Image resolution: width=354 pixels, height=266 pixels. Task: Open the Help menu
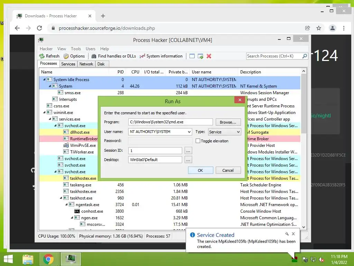point(104,48)
